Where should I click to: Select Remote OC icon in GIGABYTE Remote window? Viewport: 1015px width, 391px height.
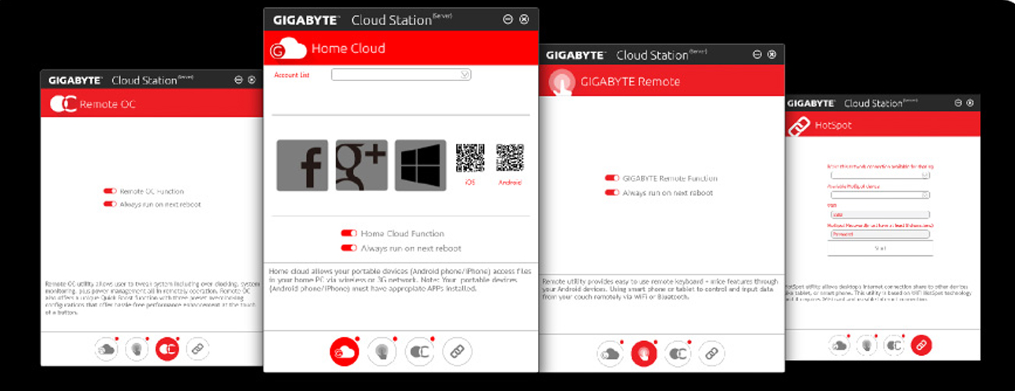pyautogui.click(x=678, y=354)
